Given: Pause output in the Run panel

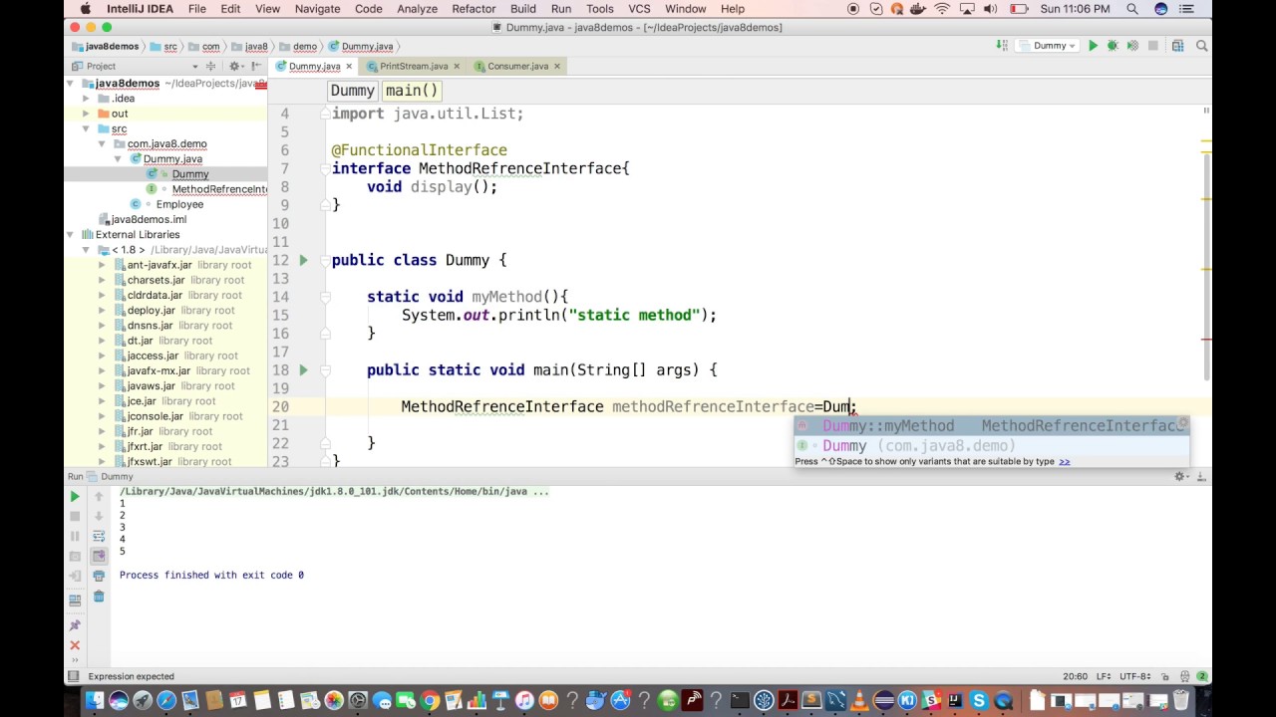Looking at the screenshot, I should (75, 536).
